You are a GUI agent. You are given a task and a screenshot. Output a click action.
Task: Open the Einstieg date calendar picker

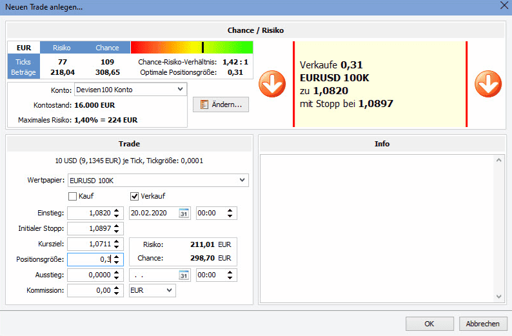tap(184, 213)
